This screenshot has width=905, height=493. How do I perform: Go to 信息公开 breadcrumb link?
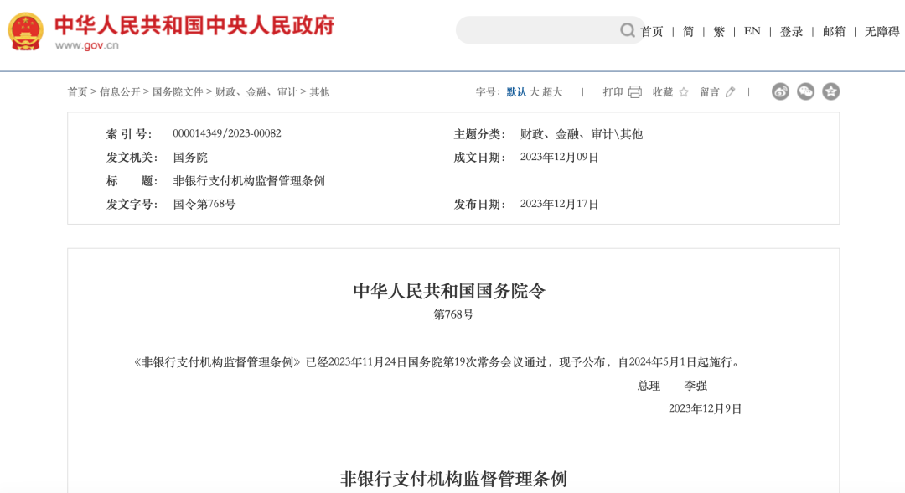coord(120,91)
